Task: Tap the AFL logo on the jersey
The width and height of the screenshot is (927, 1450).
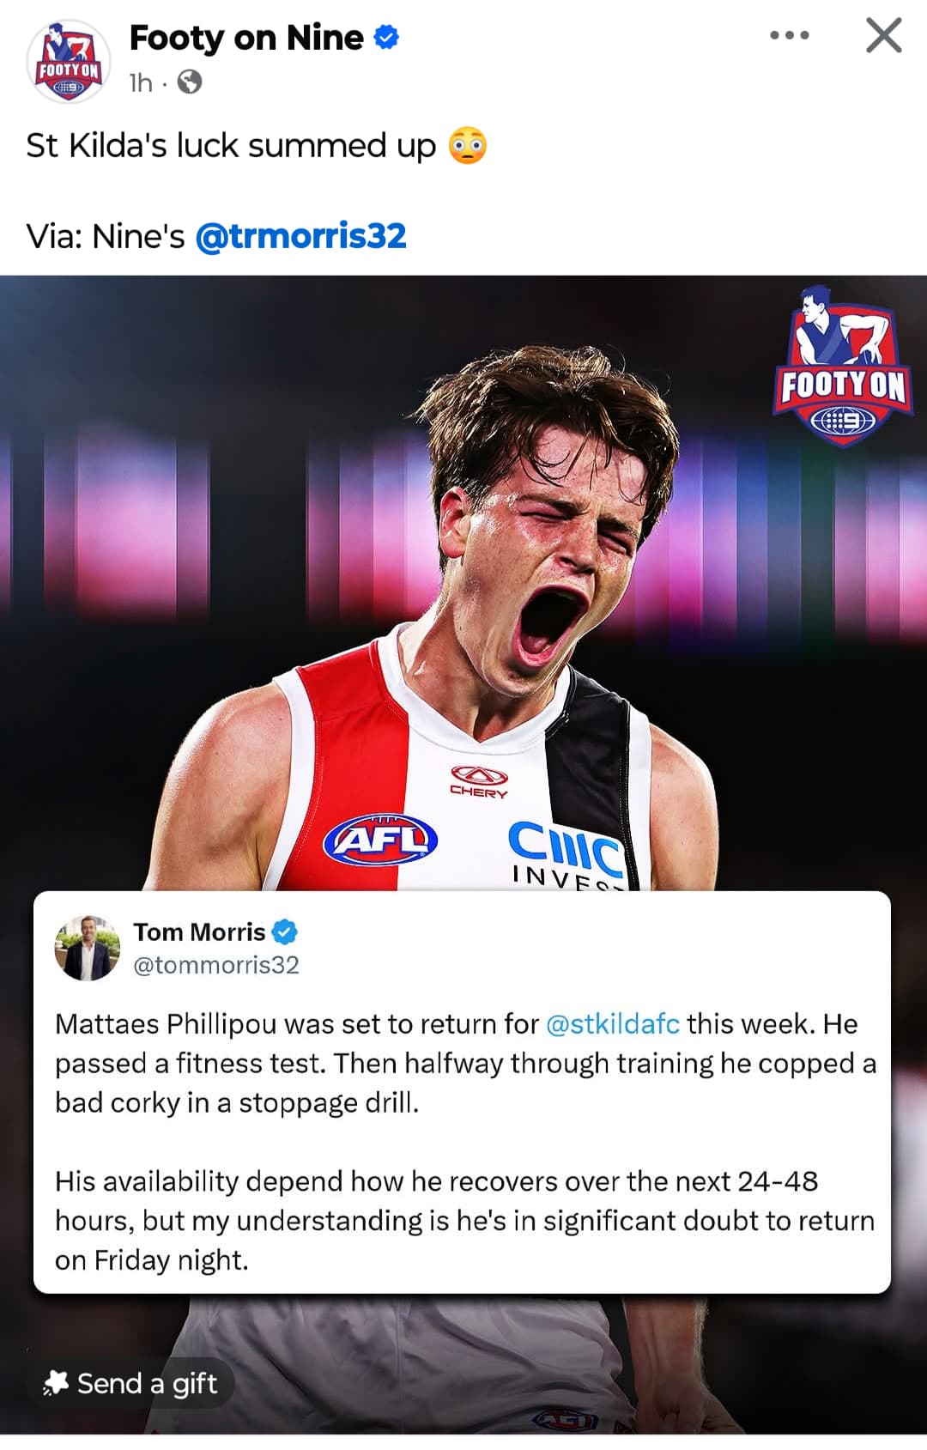Action: 380,840
